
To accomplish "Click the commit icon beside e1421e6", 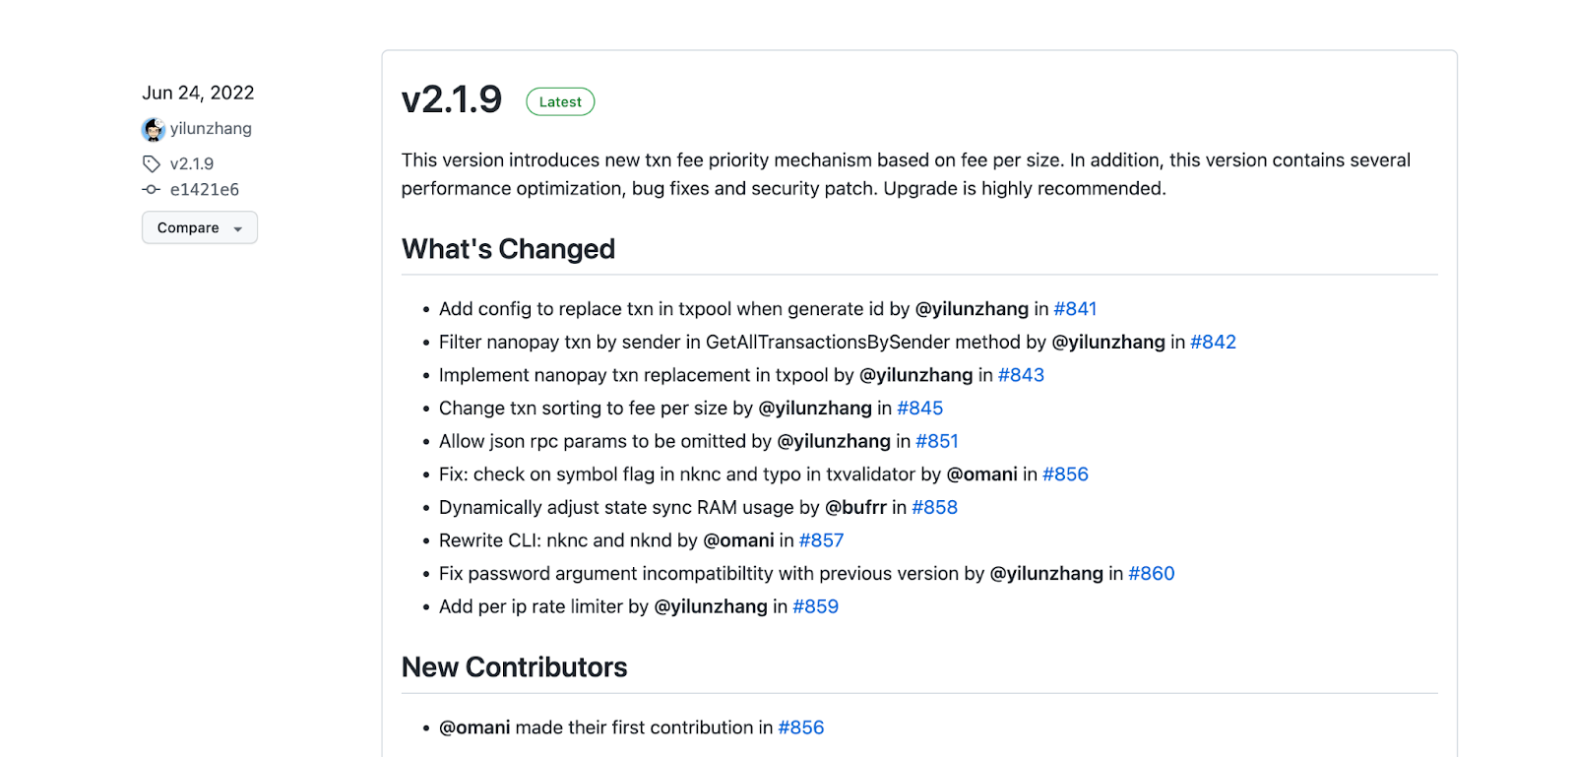I will click(x=152, y=189).
